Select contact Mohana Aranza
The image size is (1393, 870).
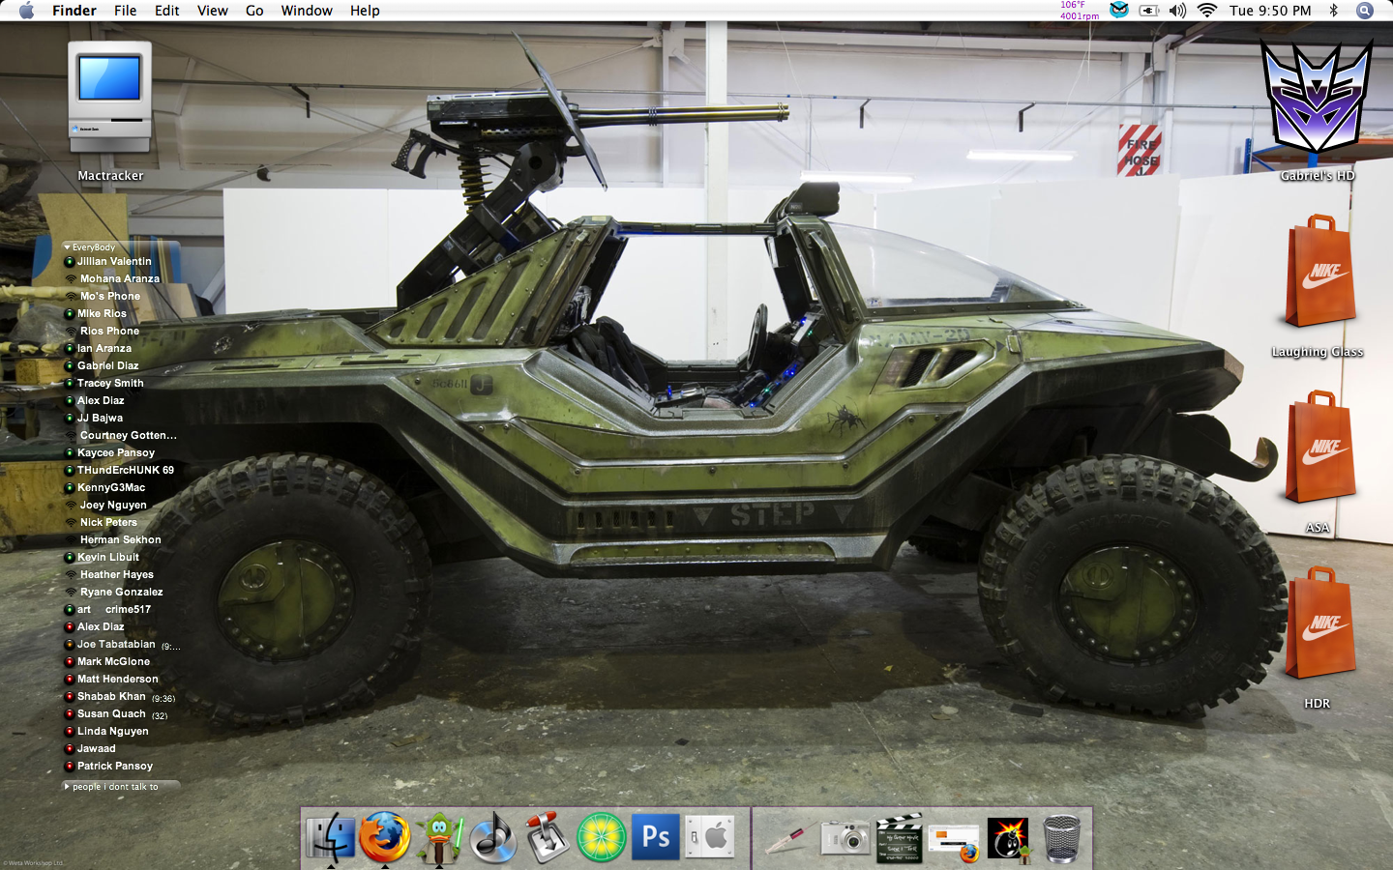(120, 278)
